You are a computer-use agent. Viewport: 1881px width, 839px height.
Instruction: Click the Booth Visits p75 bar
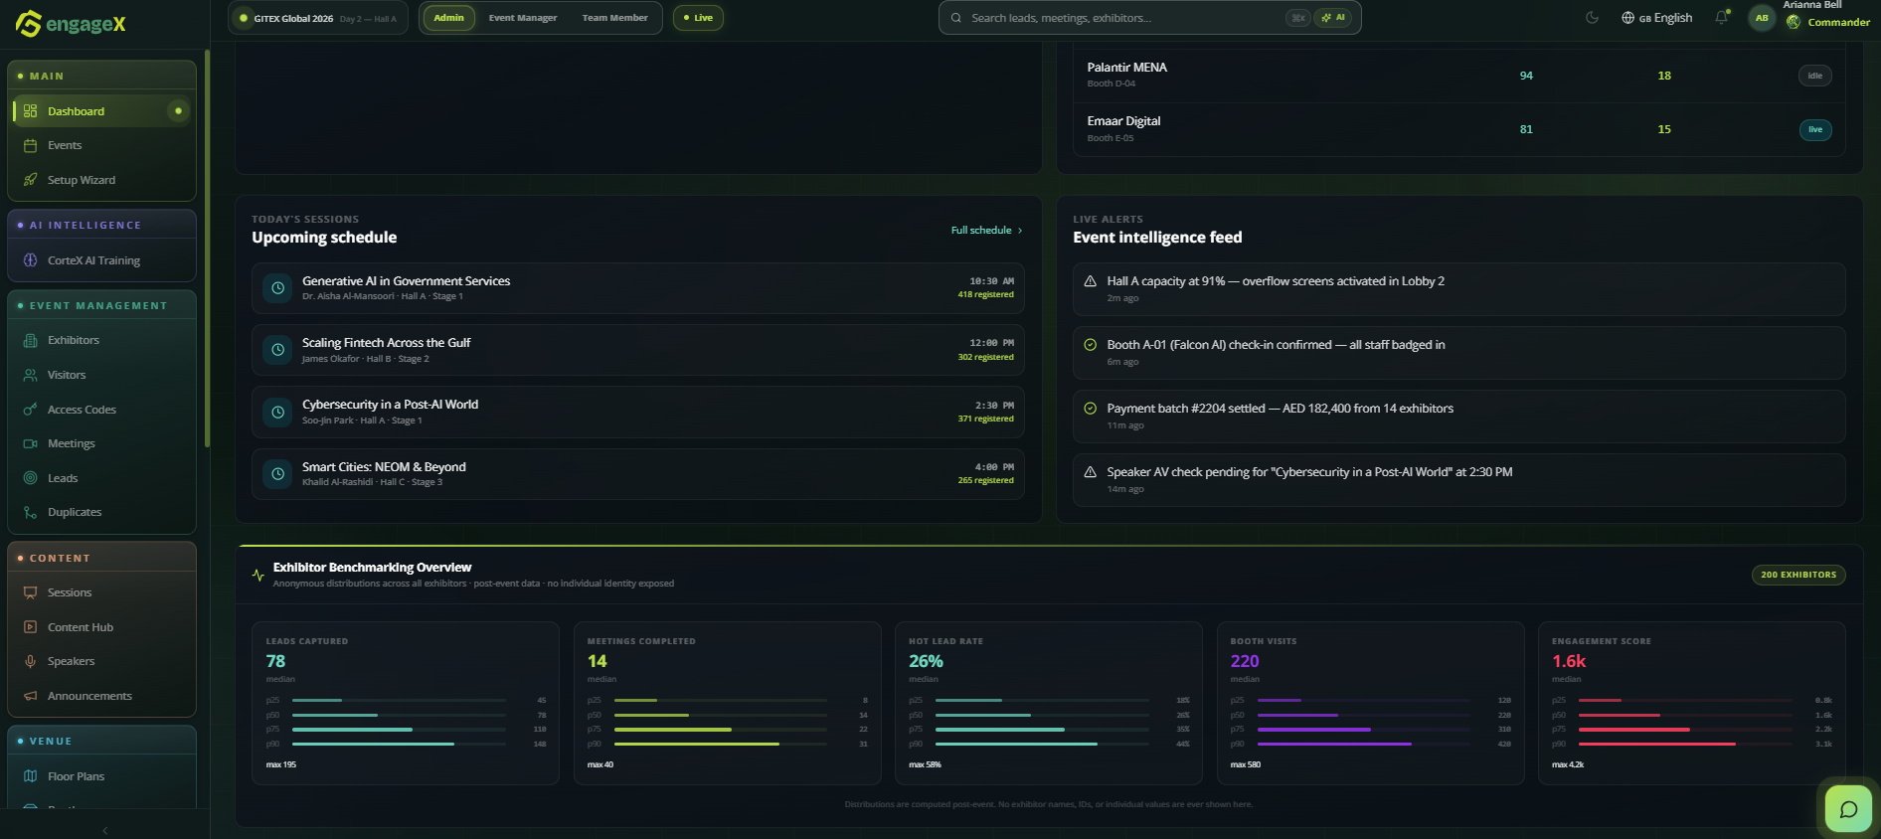click(1364, 730)
